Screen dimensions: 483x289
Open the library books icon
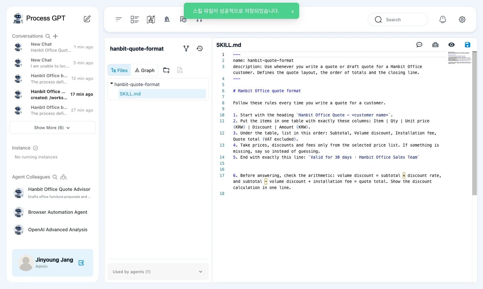[x=167, y=19]
